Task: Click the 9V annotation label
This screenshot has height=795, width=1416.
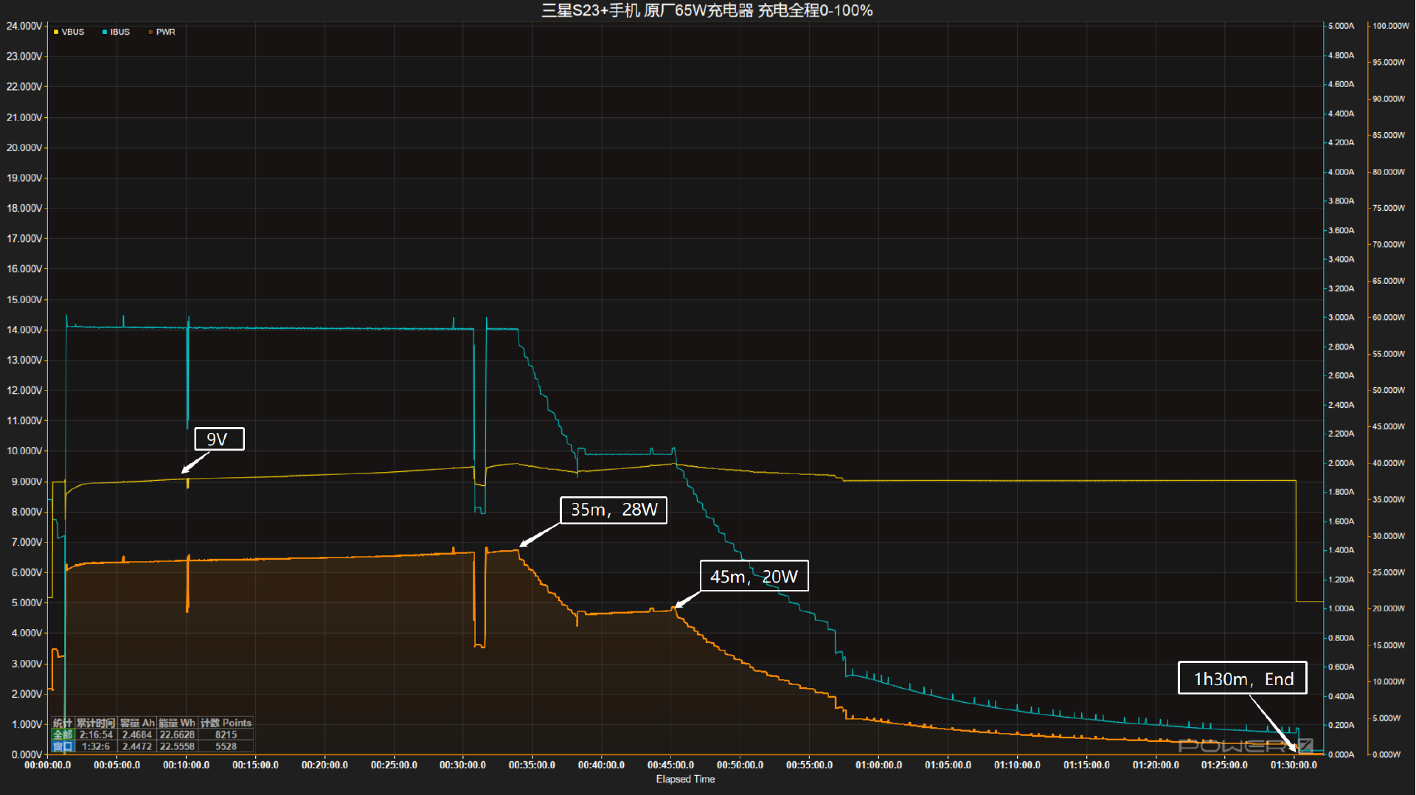Action: tap(218, 440)
